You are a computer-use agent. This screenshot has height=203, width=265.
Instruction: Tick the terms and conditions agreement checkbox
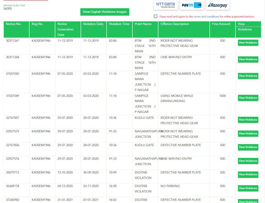tap(155, 16)
